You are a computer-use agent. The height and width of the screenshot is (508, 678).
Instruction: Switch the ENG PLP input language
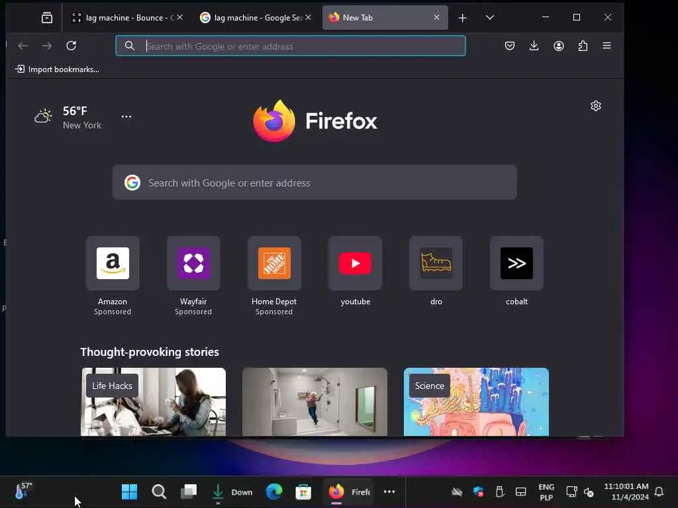pos(546,492)
